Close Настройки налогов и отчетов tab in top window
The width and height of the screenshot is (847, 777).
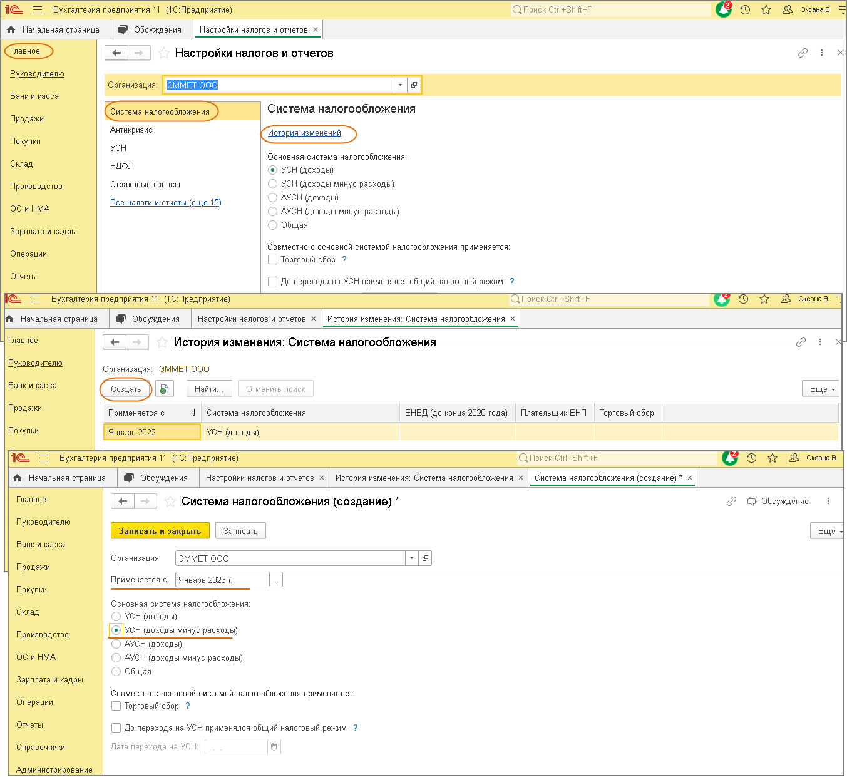click(316, 29)
